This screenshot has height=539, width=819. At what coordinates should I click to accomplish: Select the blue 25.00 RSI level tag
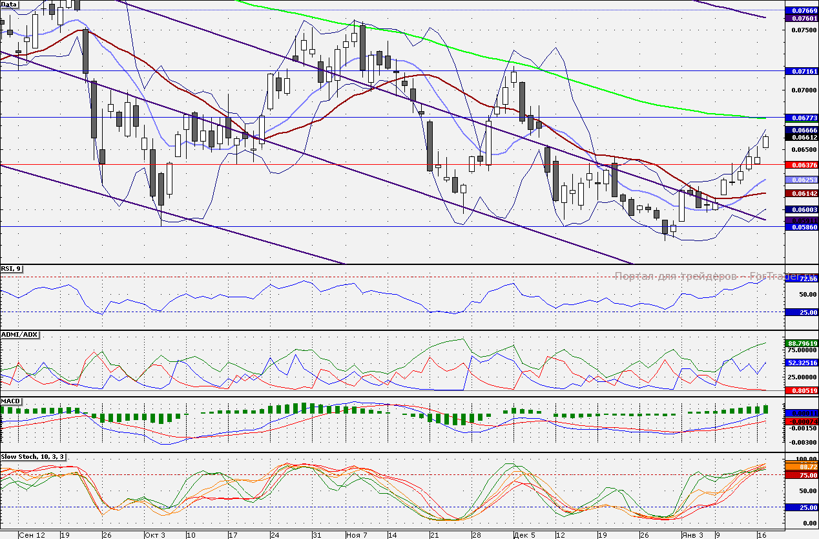(801, 312)
